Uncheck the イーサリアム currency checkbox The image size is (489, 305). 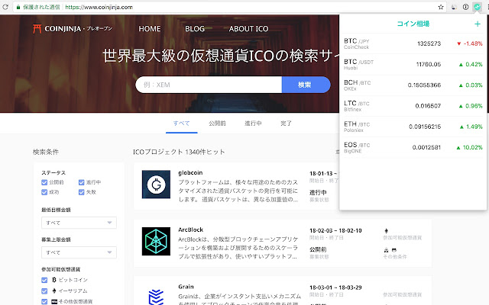(44, 291)
